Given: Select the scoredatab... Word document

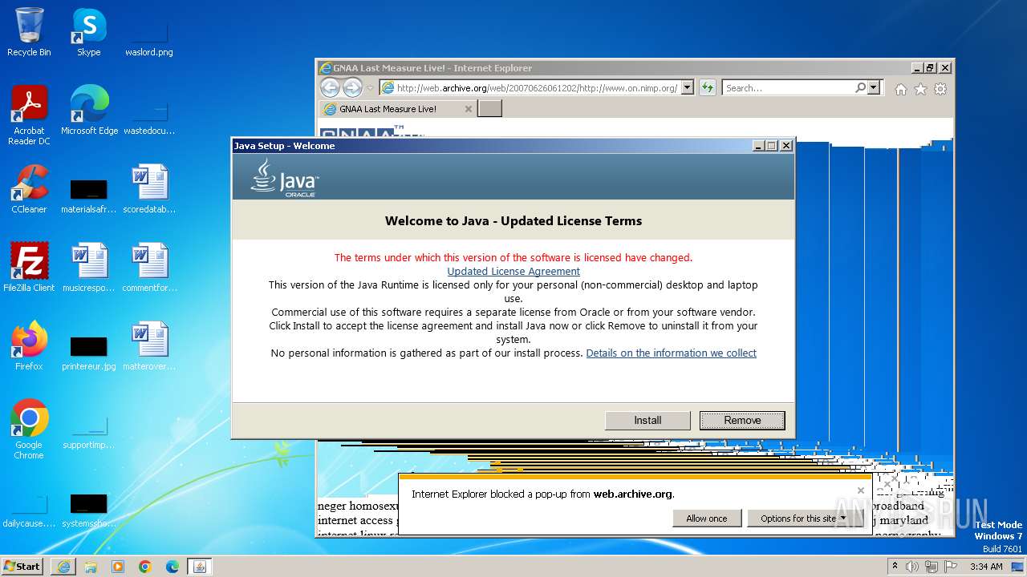Looking at the screenshot, I should [x=149, y=189].
